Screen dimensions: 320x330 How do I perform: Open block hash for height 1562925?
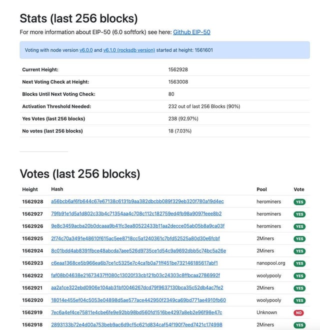click(135, 238)
